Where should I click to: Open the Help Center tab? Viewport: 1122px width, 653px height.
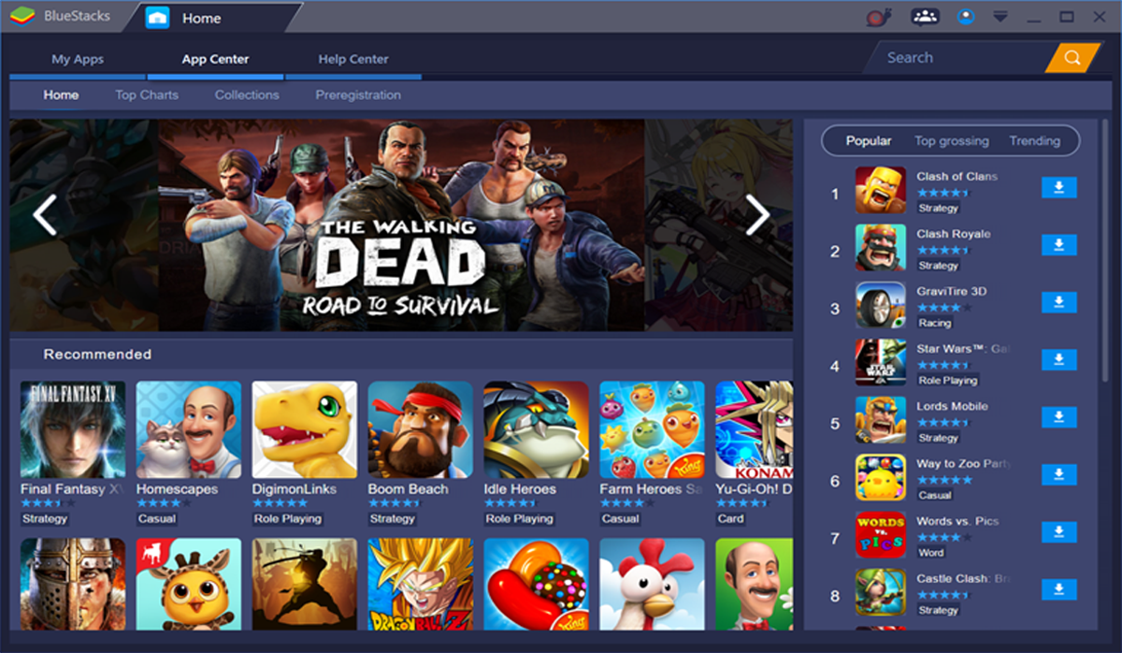[352, 58]
